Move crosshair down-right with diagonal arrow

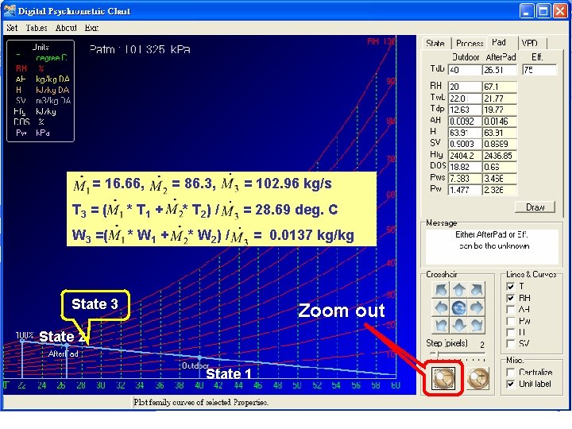coord(477,325)
